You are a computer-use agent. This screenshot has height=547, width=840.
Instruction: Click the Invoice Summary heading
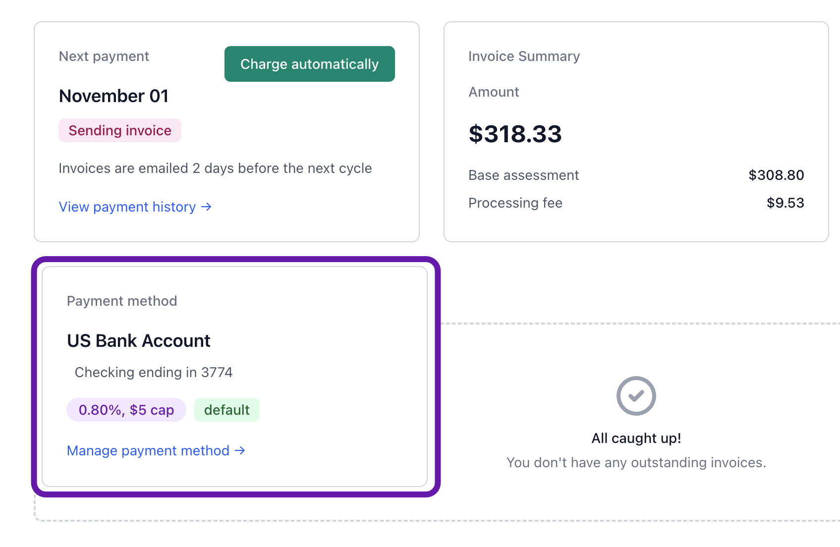tap(524, 56)
